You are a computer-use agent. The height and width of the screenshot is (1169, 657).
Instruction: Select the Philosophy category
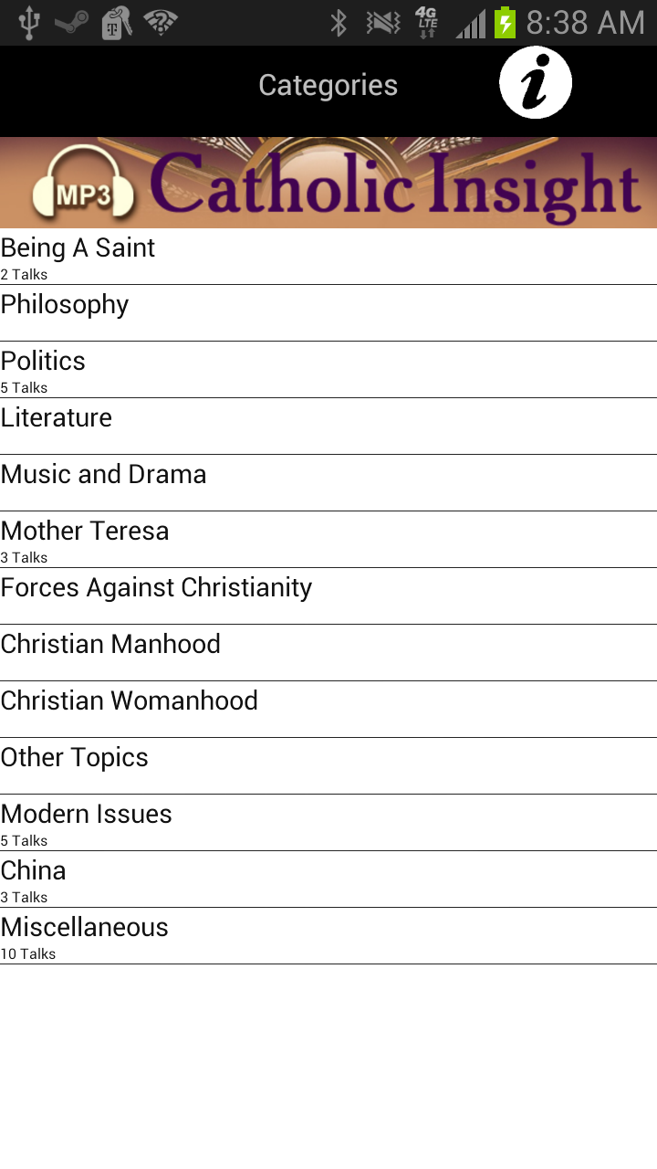pyautogui.click(x=328, y=313)
